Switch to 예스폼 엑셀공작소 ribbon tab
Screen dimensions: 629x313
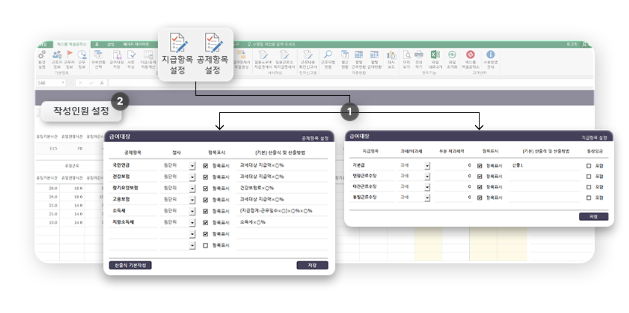tap(72, 44)
